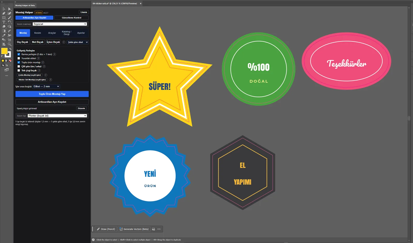Screen dimensions: 413x243
Task: Switch to the Kesim tab
Action: tap(38, 33)
